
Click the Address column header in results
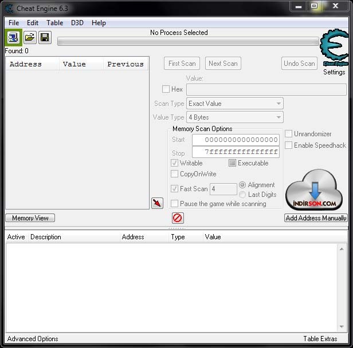click(x=33, y=64)
